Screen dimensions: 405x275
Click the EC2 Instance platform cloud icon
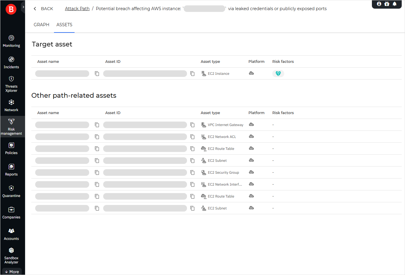pos(251,73)
